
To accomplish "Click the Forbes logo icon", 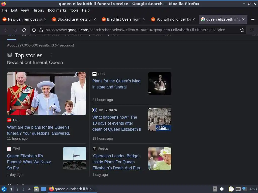I will point(94,149).
